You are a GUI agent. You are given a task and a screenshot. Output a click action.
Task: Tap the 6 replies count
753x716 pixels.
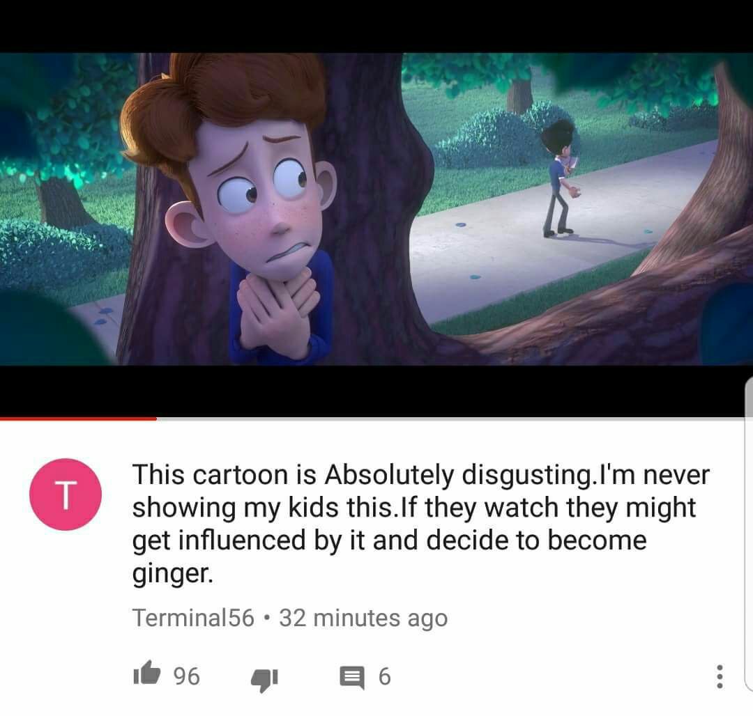[x=385, y=677]
